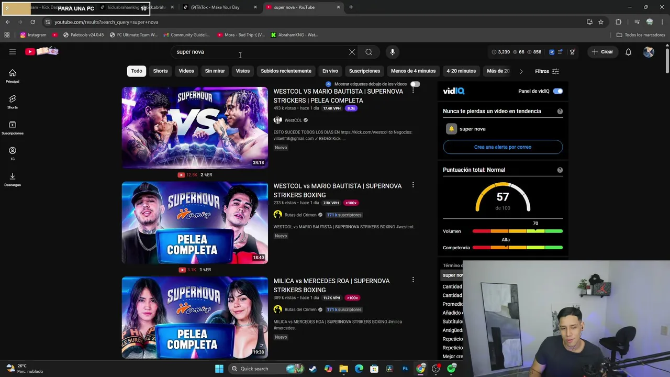Open WESTCOL VS MARIO BAUTISTA PELEA COMPLETA title
Screen dimensions: 670x377
click(x=338, y=96)
